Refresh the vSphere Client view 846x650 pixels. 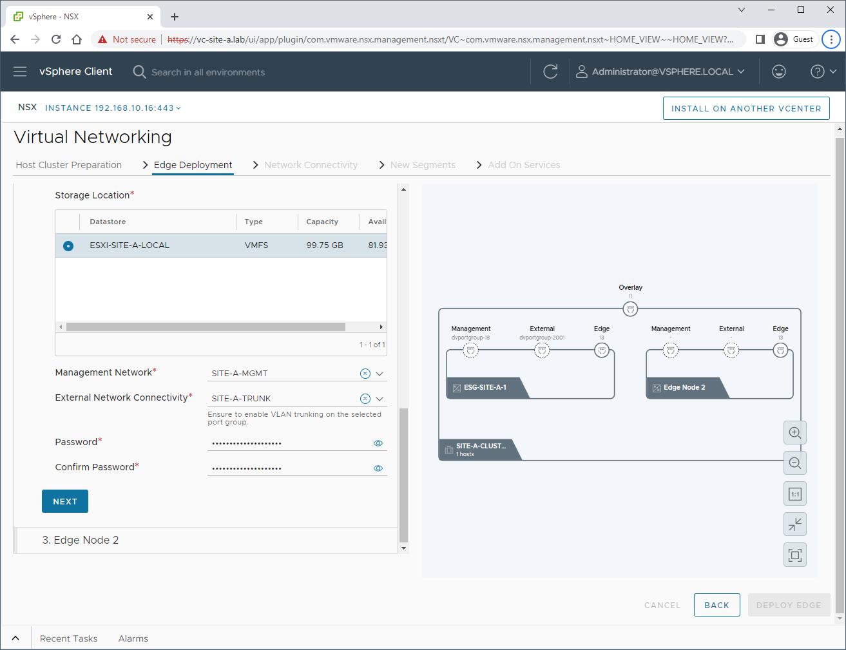[x=550, y=72]
